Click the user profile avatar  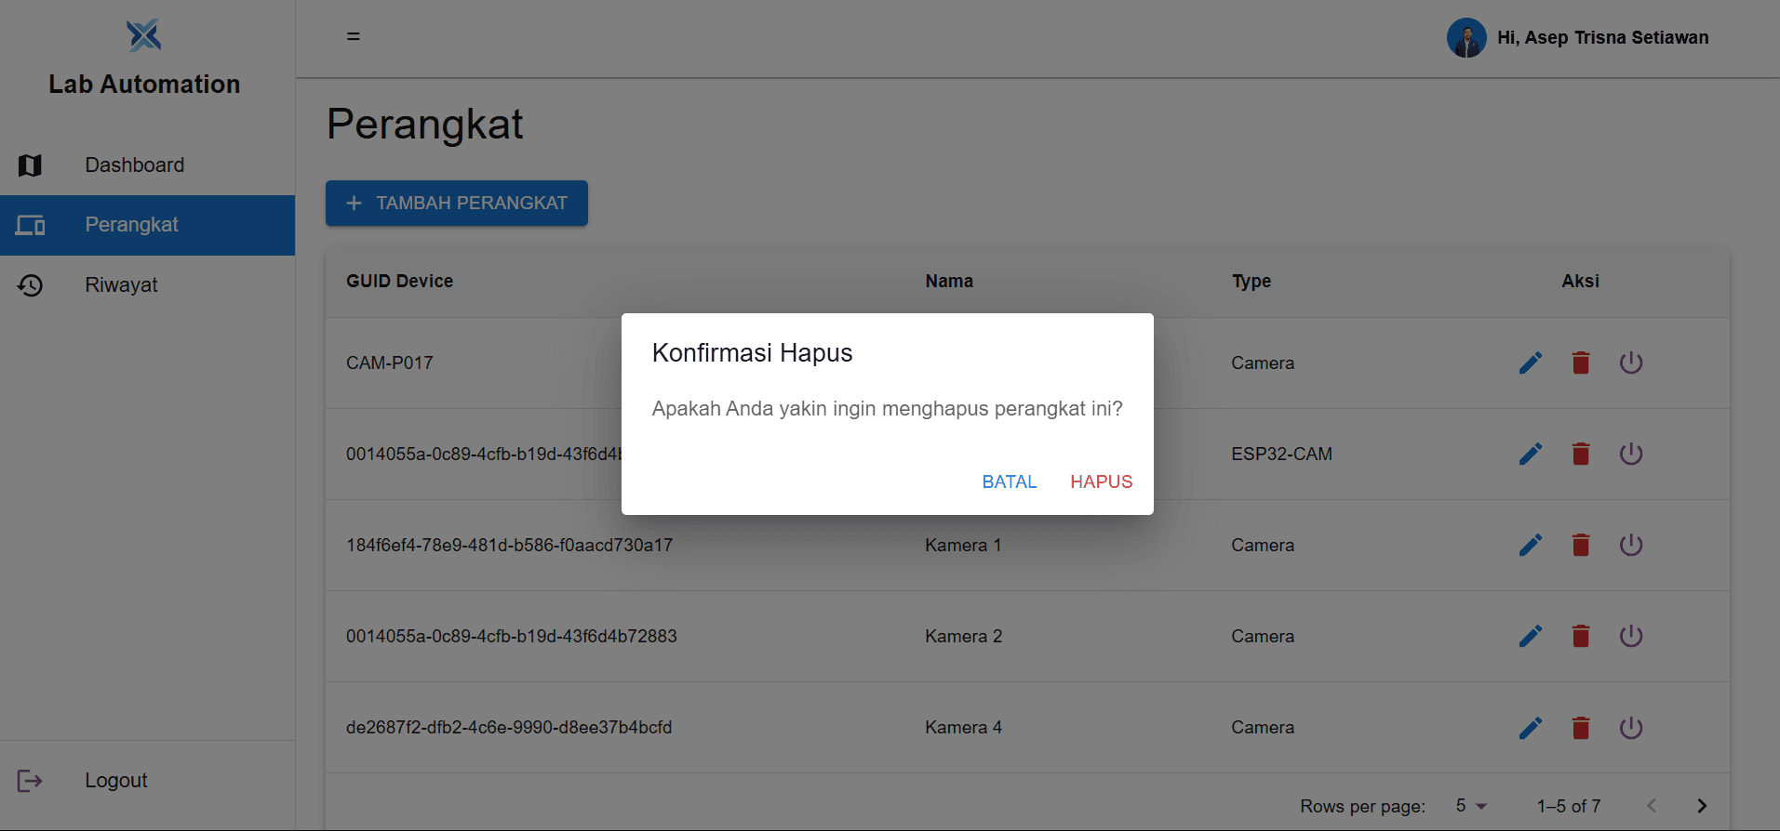coord(1466,38)
